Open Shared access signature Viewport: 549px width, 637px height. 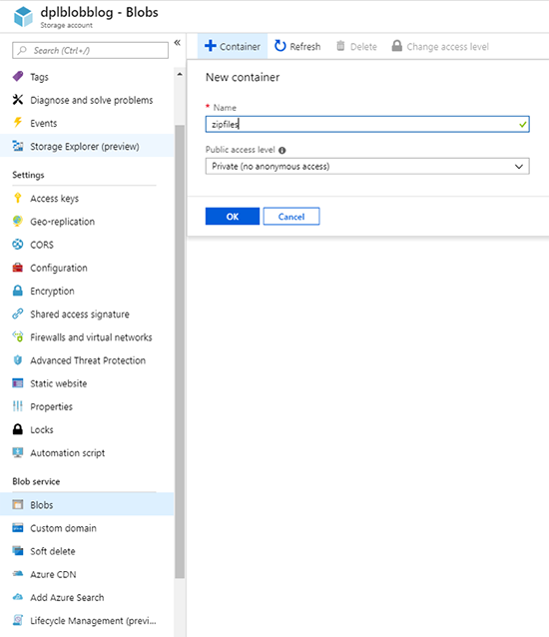(80, 315)
